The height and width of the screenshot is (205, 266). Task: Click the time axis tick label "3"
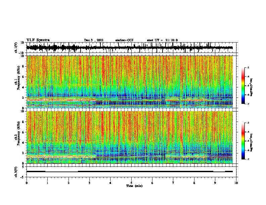tap(89, 183)
